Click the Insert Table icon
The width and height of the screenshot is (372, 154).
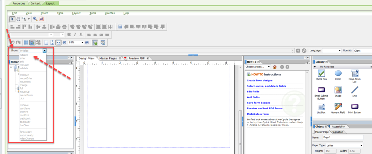click(x=120, y=27)
